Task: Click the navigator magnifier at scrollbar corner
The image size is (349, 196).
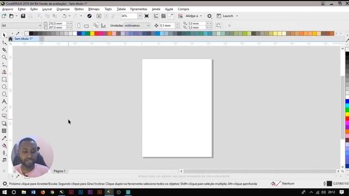Action: click(342, 171)
